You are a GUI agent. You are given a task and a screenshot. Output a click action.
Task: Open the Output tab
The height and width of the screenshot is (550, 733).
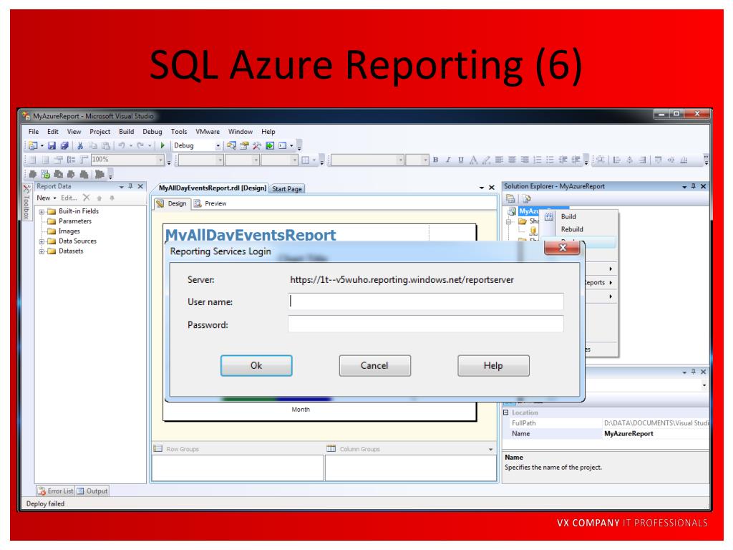click(x=92, y=491)
